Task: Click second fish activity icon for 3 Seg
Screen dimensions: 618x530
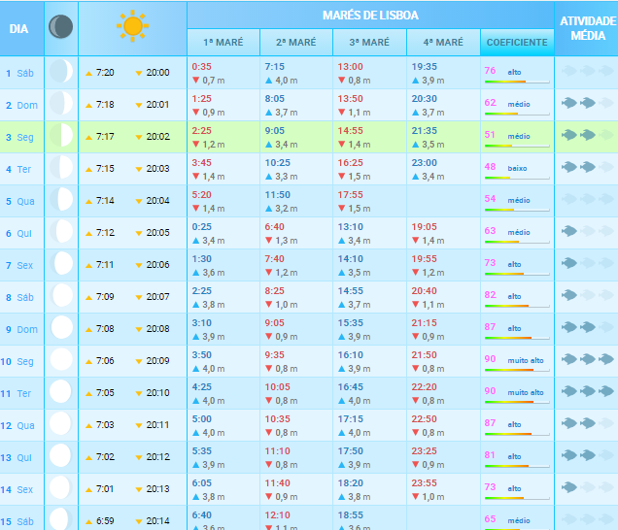Action: click(588, 135)
